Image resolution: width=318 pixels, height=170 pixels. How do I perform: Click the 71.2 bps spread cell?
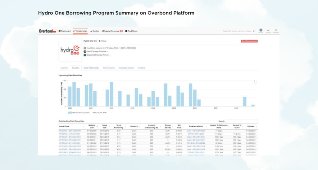click(x=219, y=131)
